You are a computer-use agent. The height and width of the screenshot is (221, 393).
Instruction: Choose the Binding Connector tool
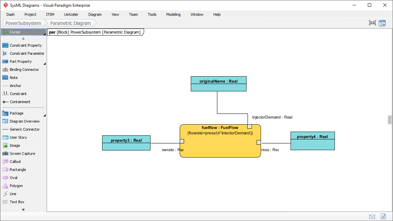[x=24, y=70]
